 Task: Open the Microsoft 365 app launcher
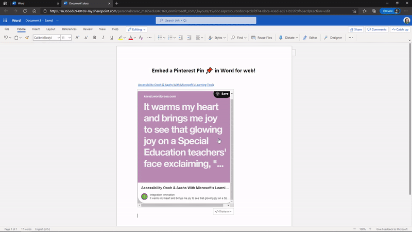(5, 21)
